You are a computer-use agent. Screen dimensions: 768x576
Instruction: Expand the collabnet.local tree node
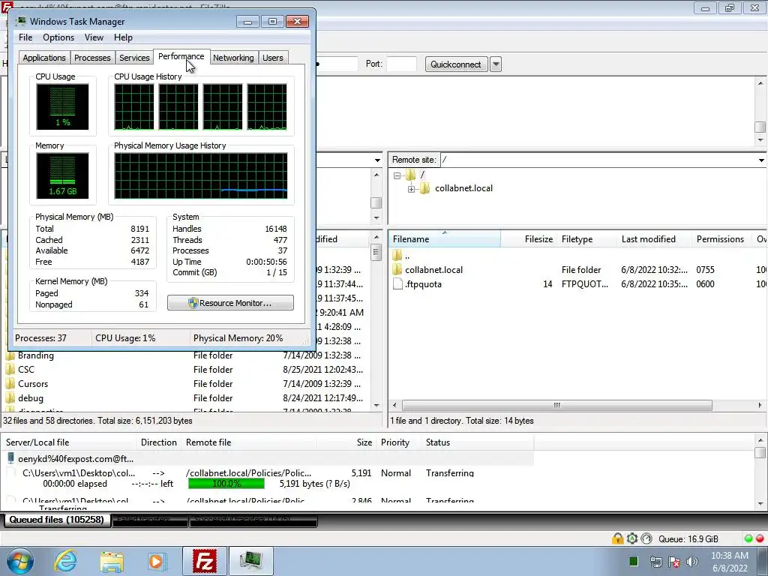[412, 189]
